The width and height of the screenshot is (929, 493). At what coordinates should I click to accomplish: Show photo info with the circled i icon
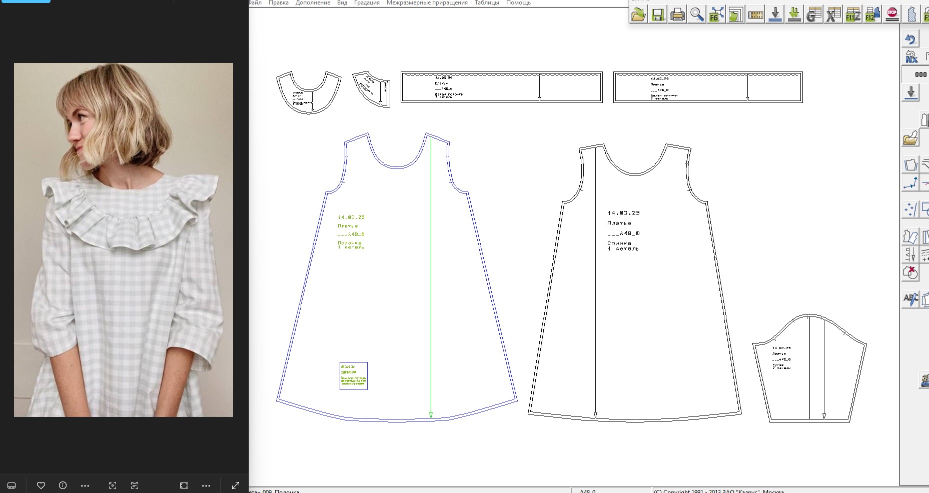coord(63,485)
